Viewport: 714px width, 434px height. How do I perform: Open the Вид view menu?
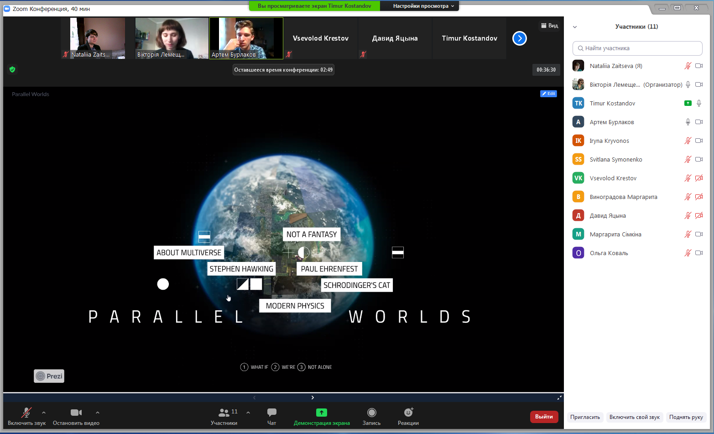(549, 26)
